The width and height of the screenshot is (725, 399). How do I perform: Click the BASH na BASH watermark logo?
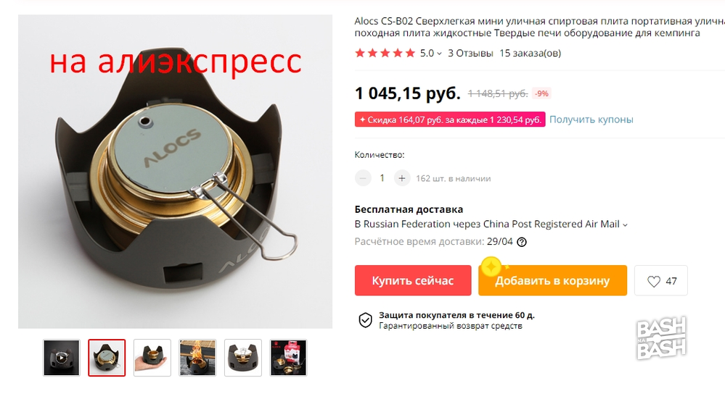point(661,338)
